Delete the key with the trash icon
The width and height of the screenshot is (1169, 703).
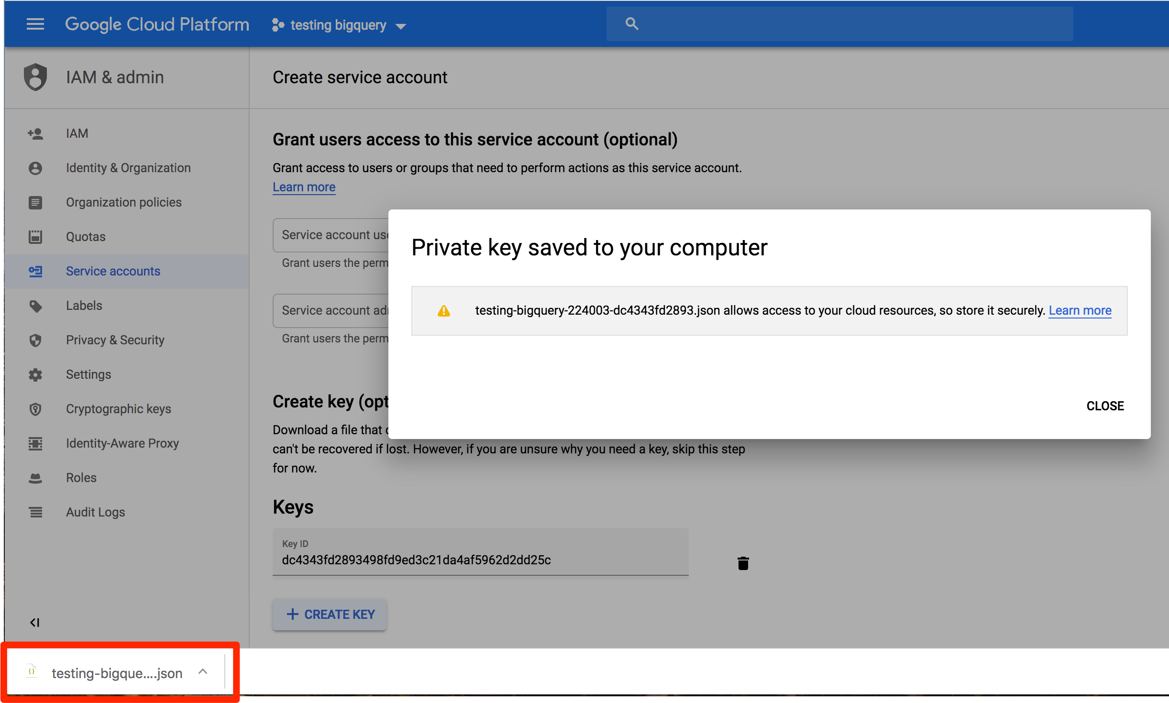tap(743, 563)
